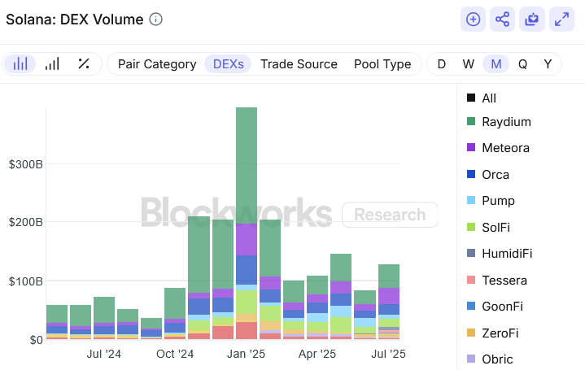Click the tallest Jan '25 bar's Raydium segment
The width and height of the screenshot is (585, 370).
pyautogui.click(x=247, y=166)
